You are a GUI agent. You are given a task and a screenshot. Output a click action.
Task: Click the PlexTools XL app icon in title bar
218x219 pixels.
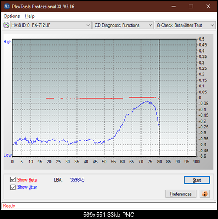tap(7, 7)
